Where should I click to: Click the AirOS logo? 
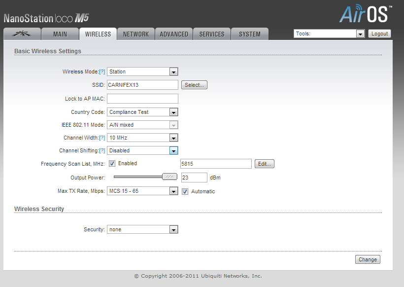(x=366, y=14)
